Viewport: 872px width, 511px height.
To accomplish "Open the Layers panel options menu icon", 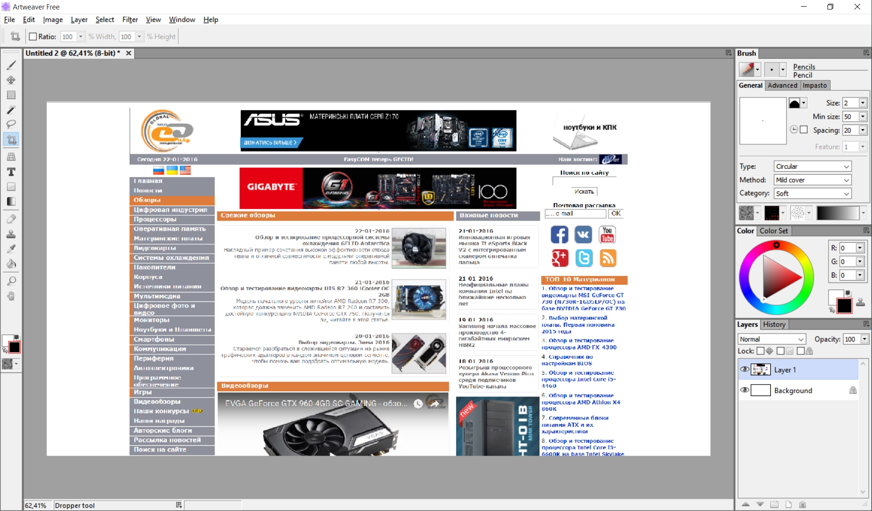I will coord(866,324).
